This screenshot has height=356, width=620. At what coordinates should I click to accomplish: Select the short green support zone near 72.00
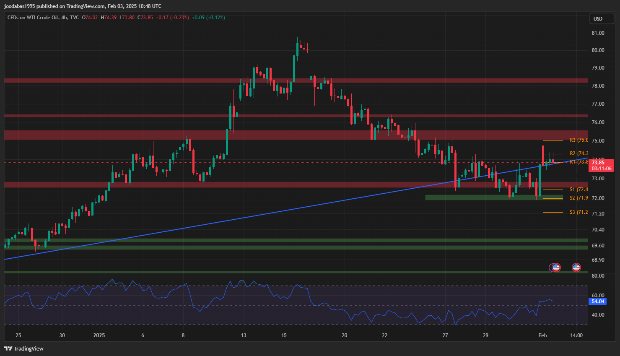(x=494, y=197)
